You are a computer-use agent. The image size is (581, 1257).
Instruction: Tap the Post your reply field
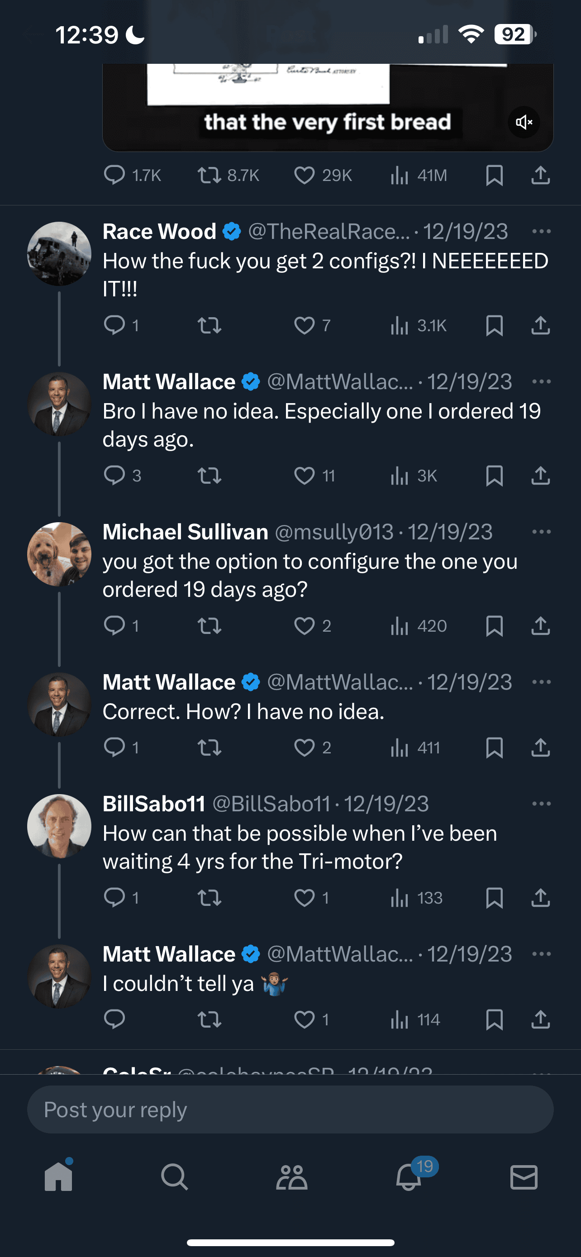tap(290, 1109)
